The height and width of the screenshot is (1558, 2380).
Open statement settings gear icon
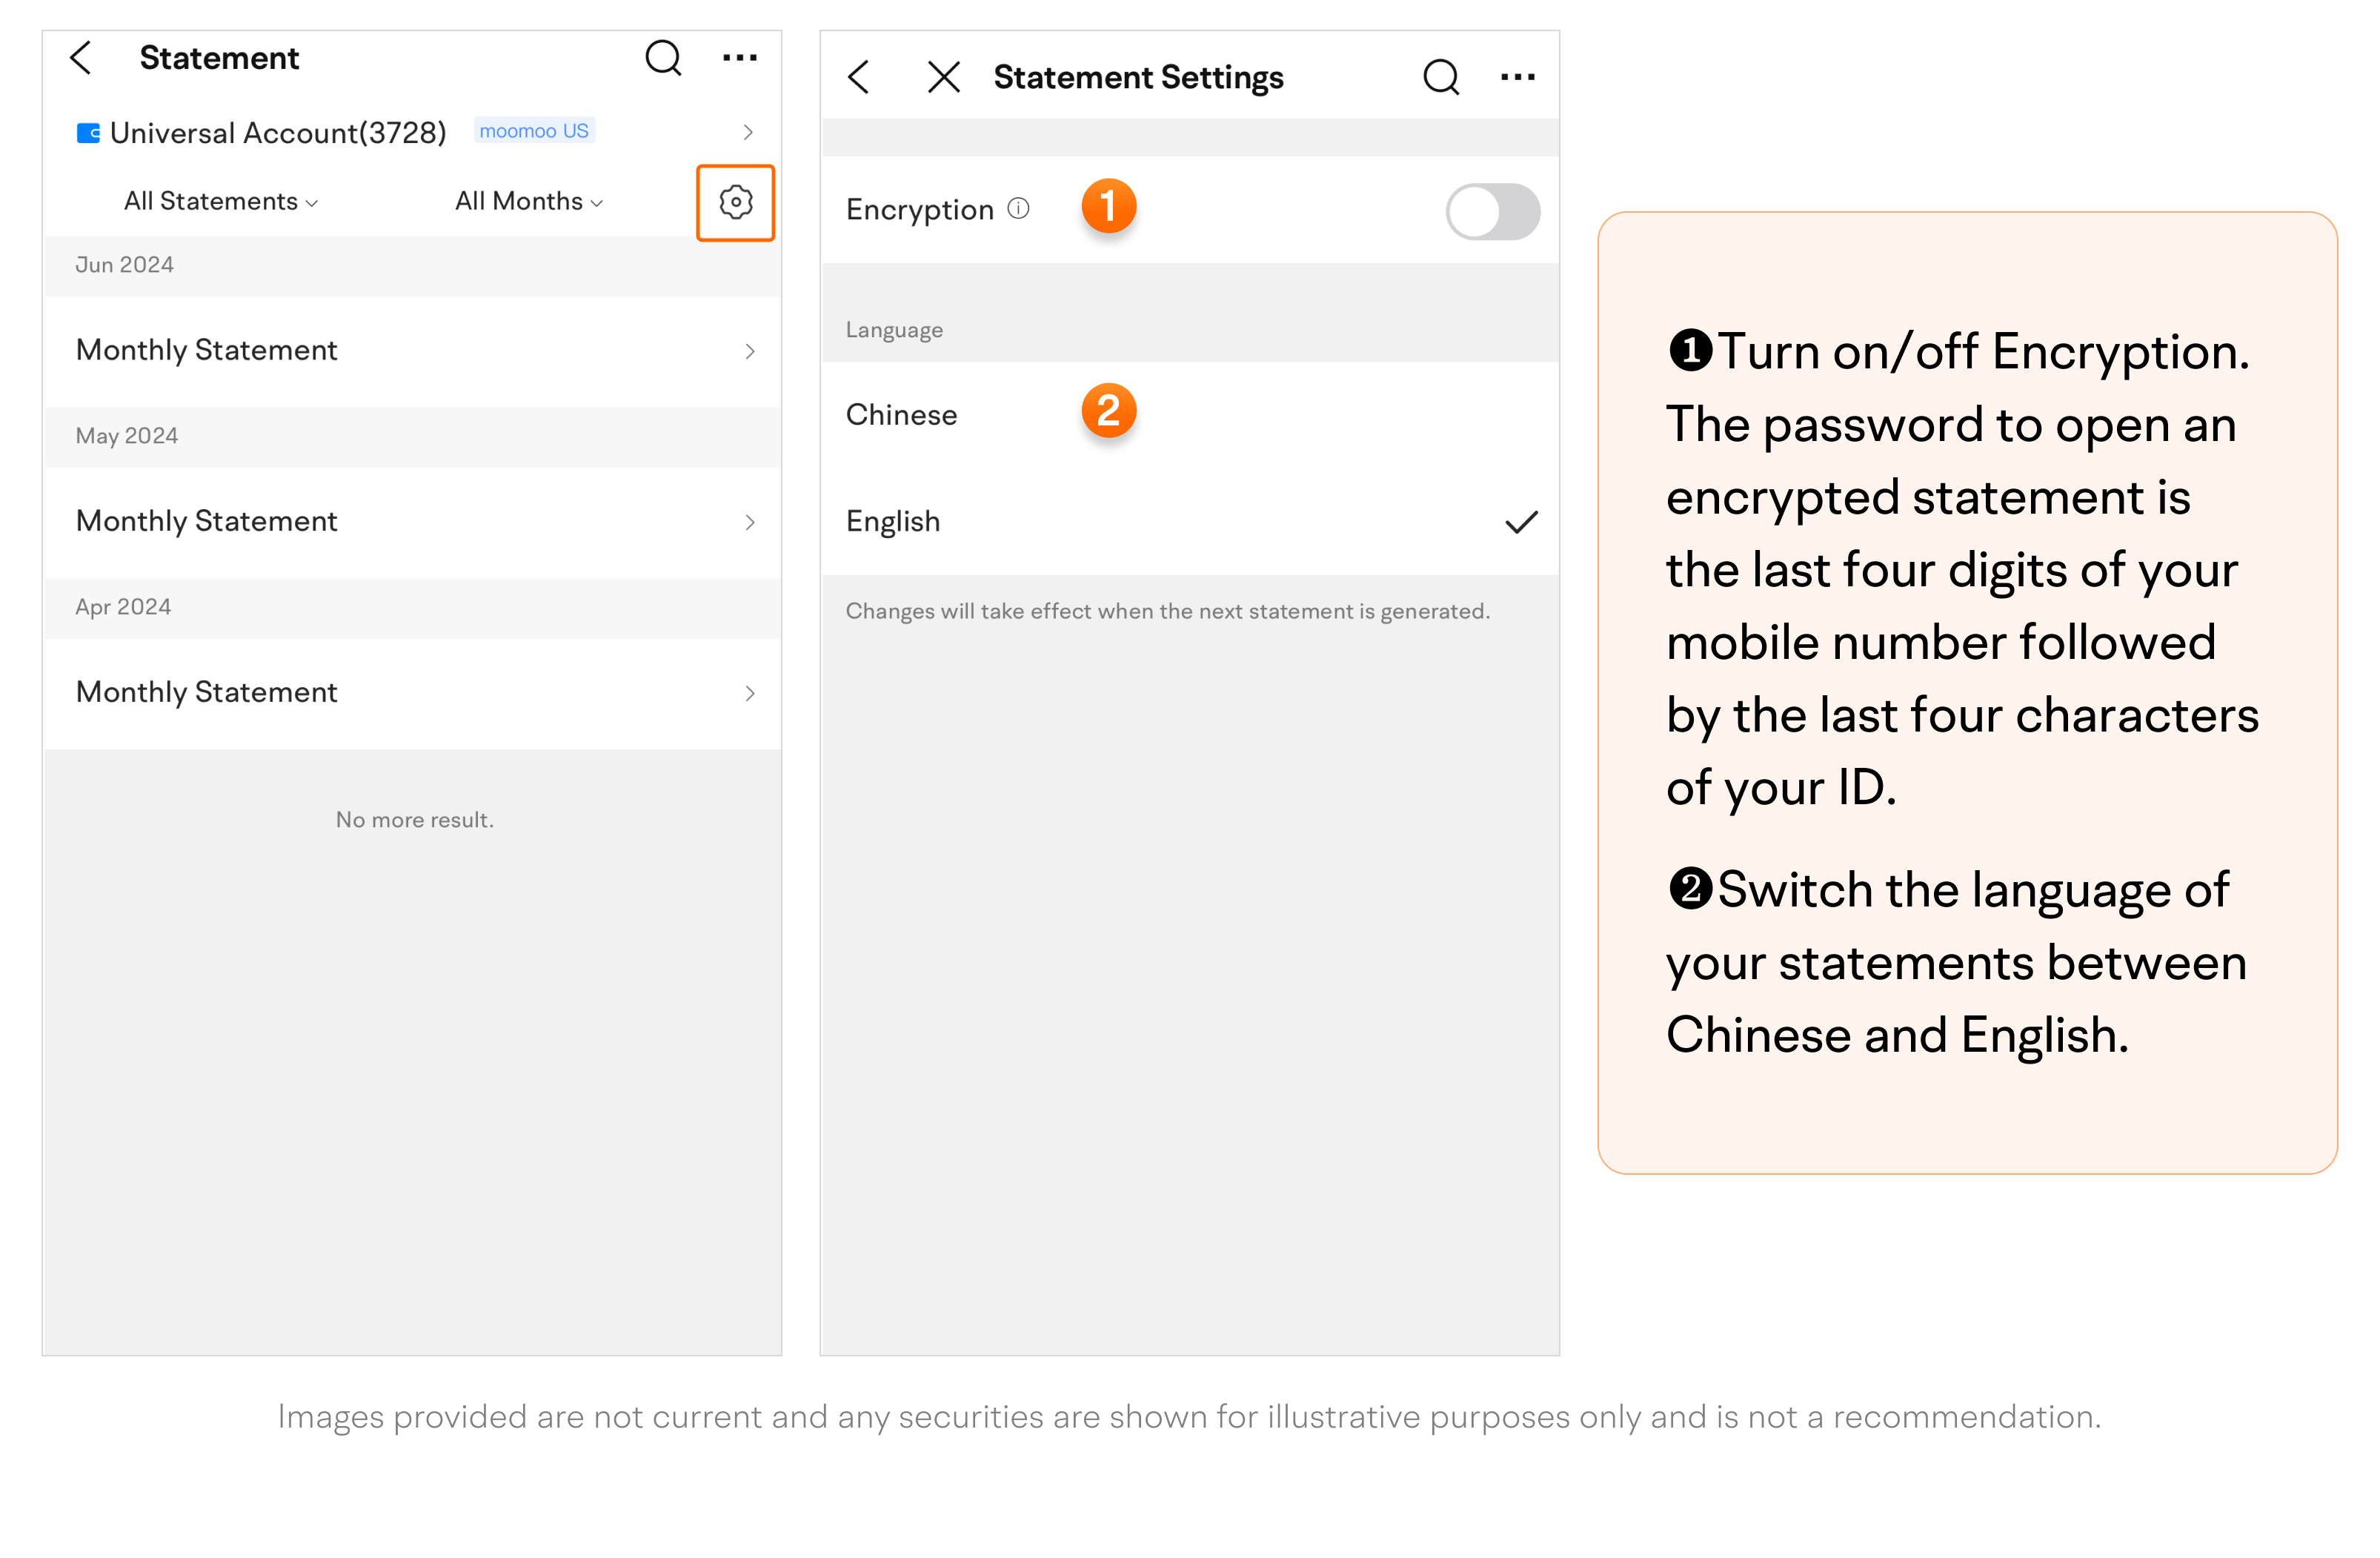pos(736,202)
